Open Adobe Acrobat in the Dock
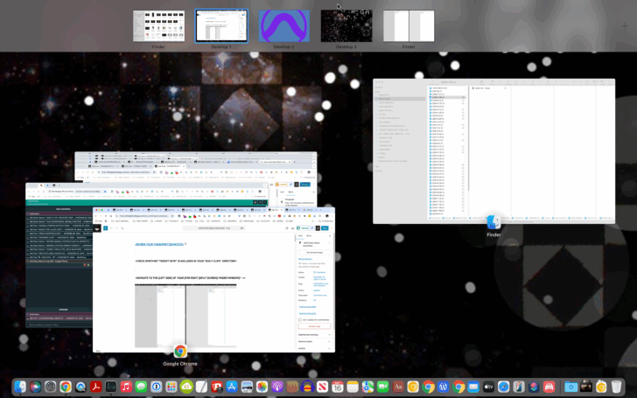This screenshot has width=637, height=398. tap(96, 387)
